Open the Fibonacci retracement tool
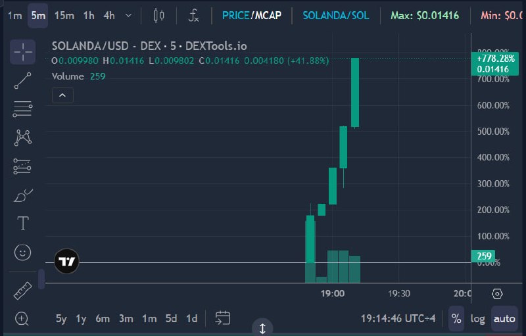 (23, 109)
